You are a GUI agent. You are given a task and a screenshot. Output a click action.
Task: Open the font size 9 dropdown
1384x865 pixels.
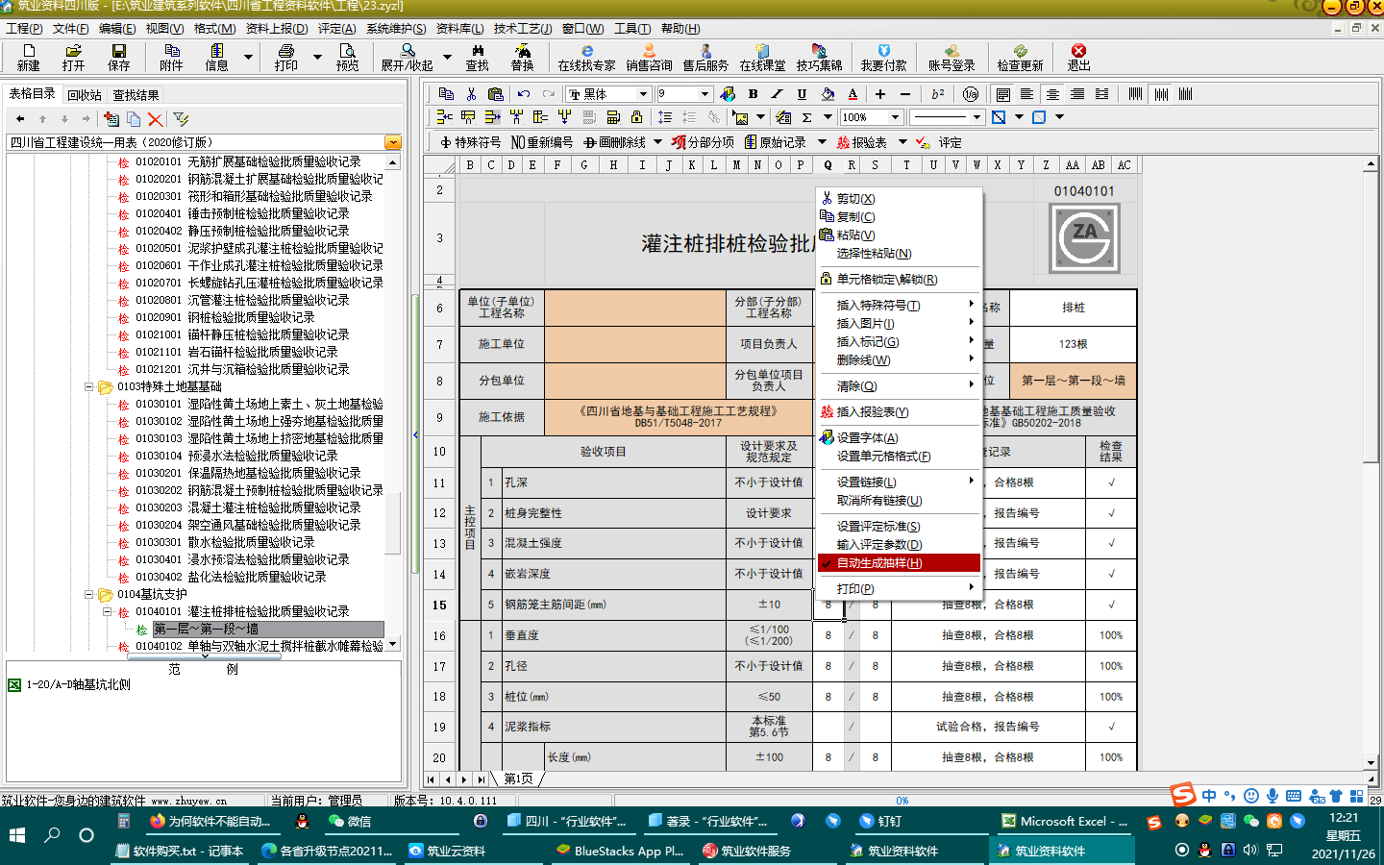[x=704, y=94]
